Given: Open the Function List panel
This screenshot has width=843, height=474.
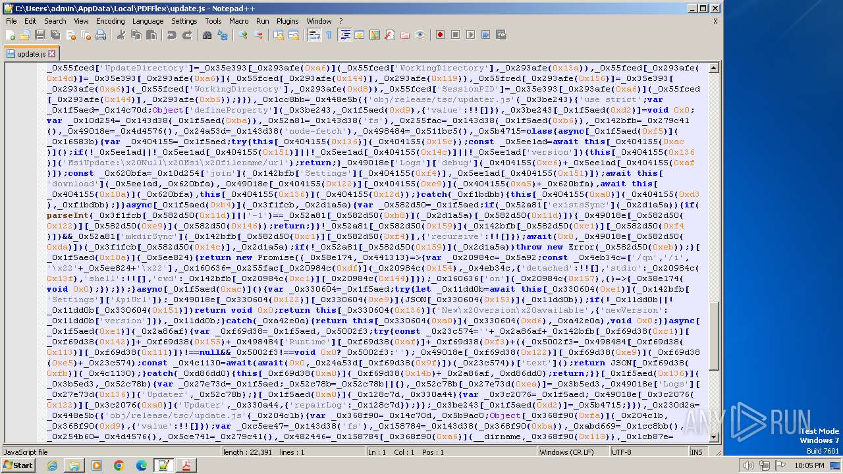Looking at the screenshot, I should [390, 35].
